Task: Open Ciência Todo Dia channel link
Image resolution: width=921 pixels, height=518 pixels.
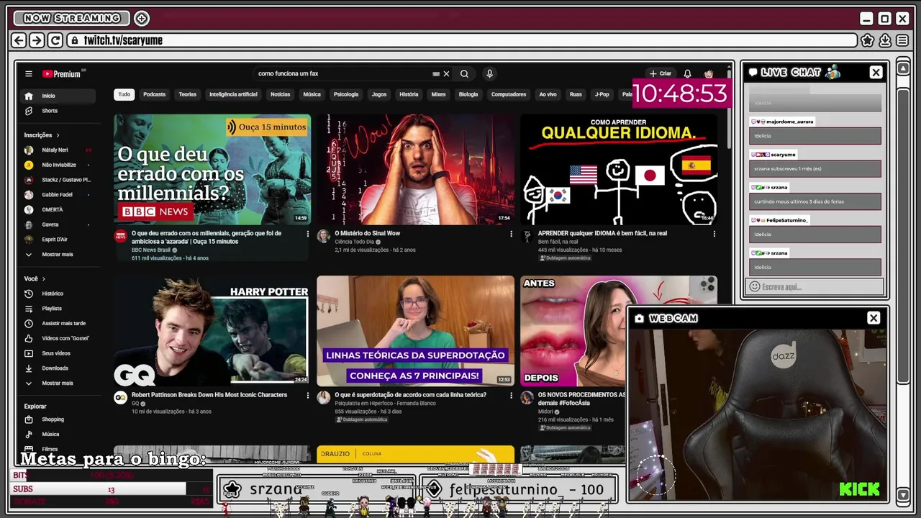Action: pyautogui.click(x=354, y=242)
